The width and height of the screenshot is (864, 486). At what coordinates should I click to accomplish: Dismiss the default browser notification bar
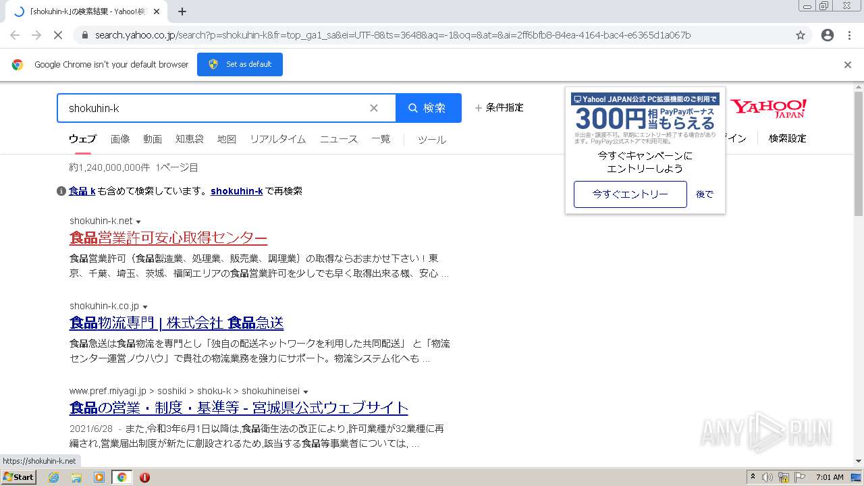tap(848, 65)
